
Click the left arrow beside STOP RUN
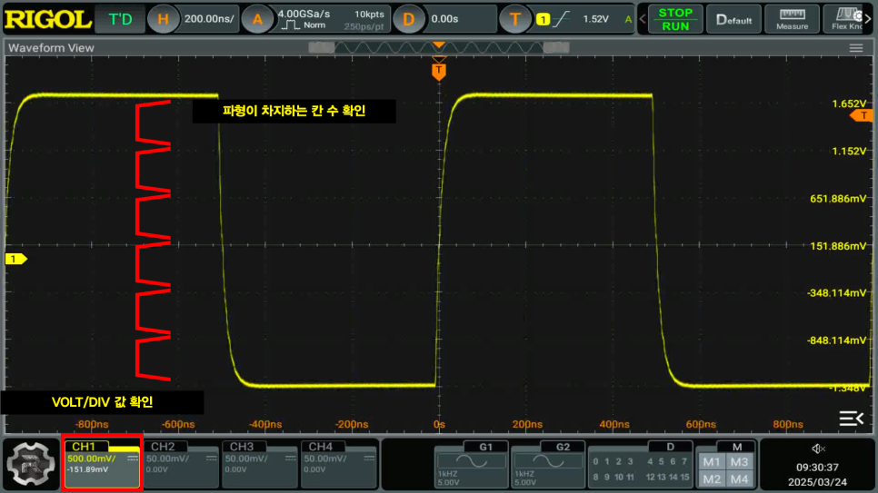click(643, 20)
